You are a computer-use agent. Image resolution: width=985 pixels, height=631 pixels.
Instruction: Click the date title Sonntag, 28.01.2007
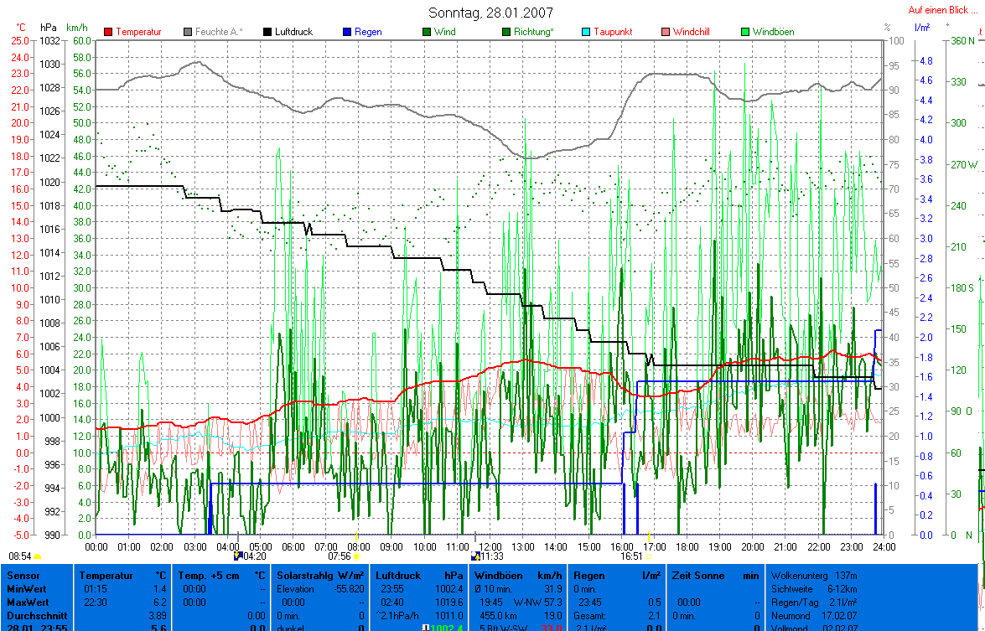(491, 13)
